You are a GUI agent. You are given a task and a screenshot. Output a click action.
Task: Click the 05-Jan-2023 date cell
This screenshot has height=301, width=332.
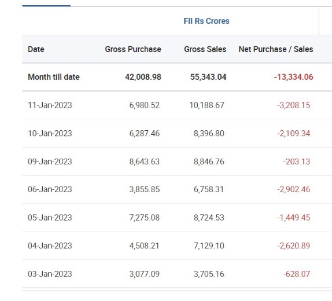click(x=50, y=218)
